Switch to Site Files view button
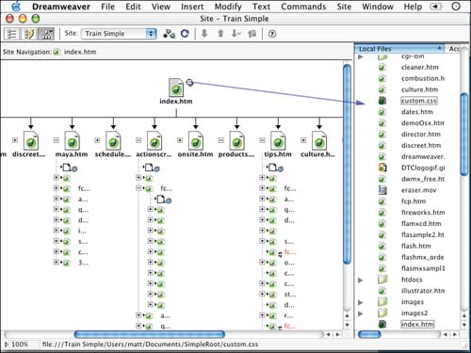This screenshot has height=353, width=471. (x=11, y=34)
